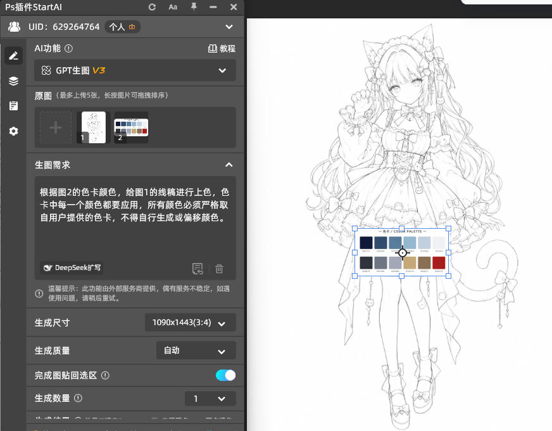Click the bottom-right transform handle

(x=448, y=276)
